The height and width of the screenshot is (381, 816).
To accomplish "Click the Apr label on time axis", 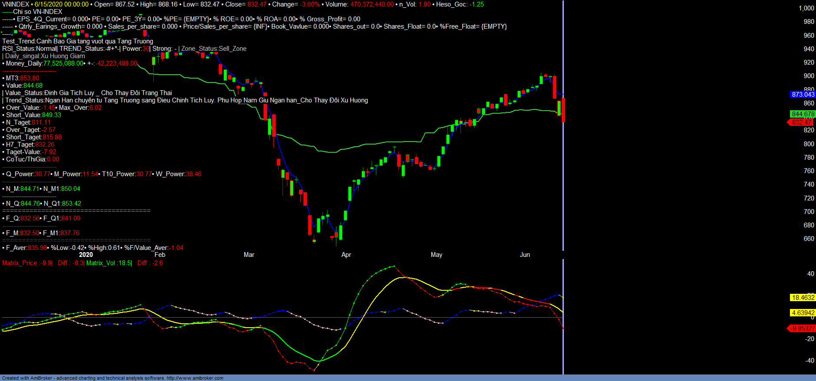I will coord(346,255).
